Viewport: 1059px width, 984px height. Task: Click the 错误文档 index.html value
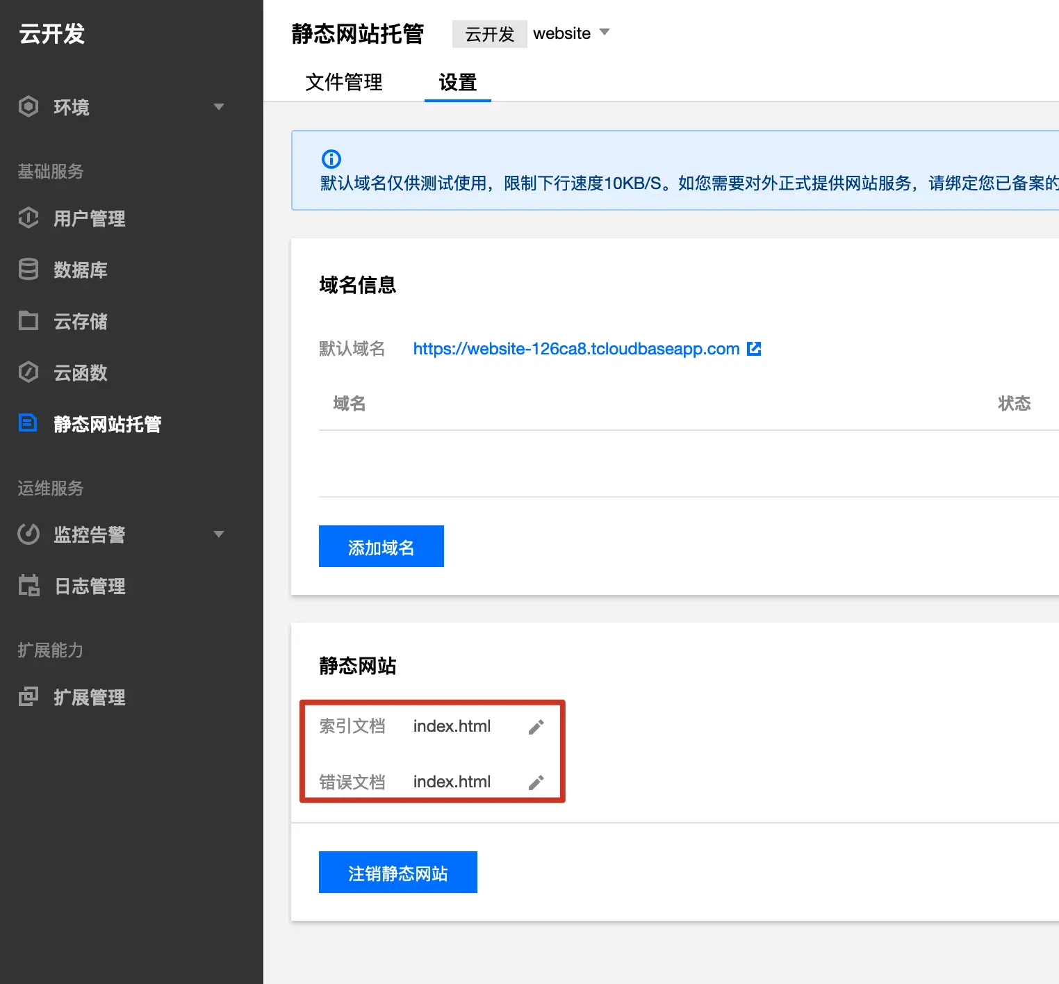pyautogui.click(x=452, y=782)
